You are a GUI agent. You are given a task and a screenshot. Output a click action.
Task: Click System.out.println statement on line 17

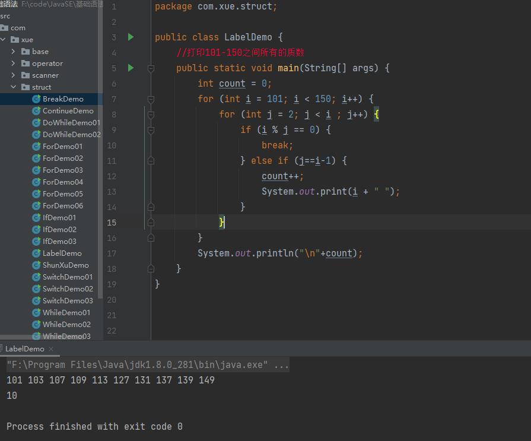[279, 253]
